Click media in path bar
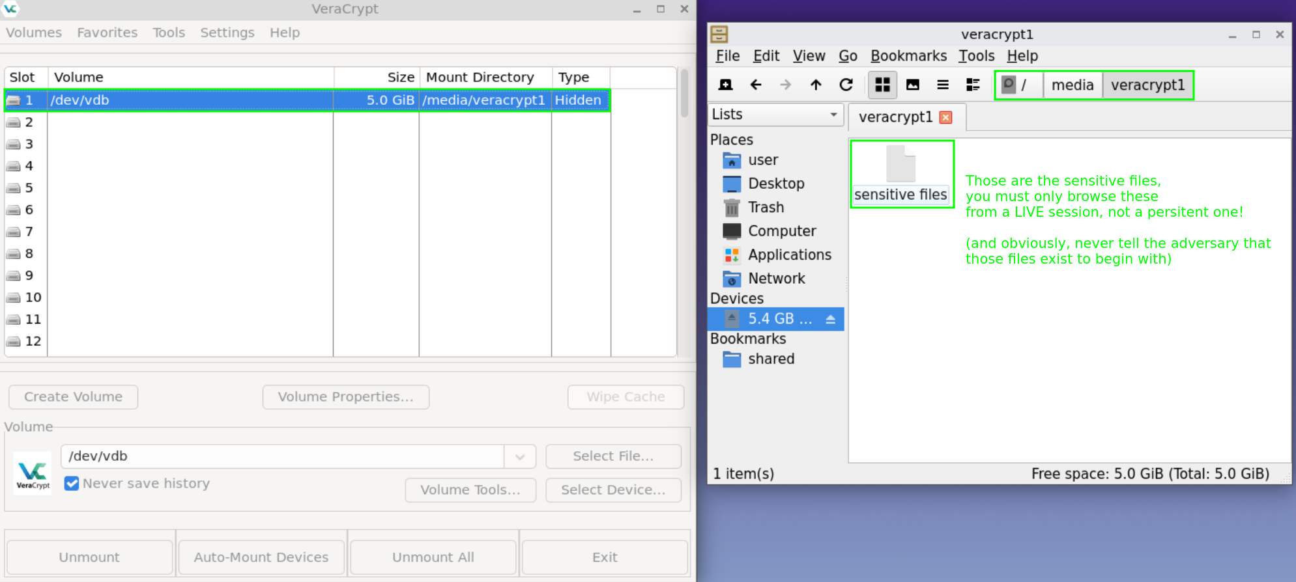1296x582 pixels. pyautogui.click(x=1073, y=85)
